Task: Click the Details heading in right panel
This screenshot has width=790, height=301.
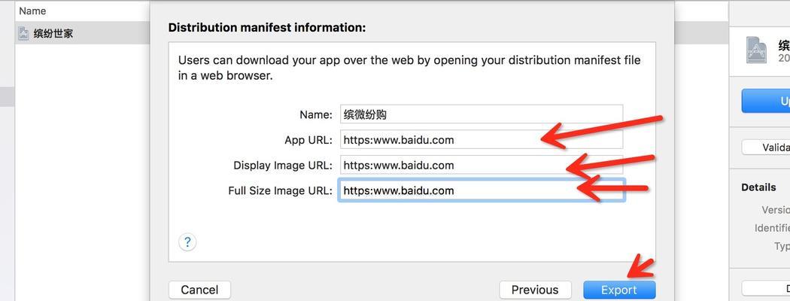Action: (758, 187)
